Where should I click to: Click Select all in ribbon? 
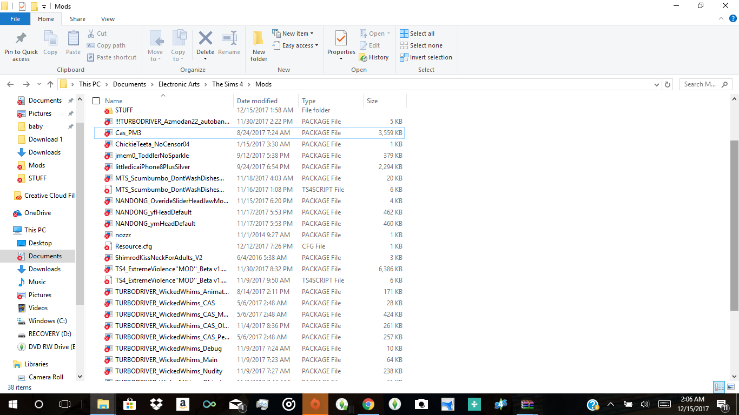[417, 34]
